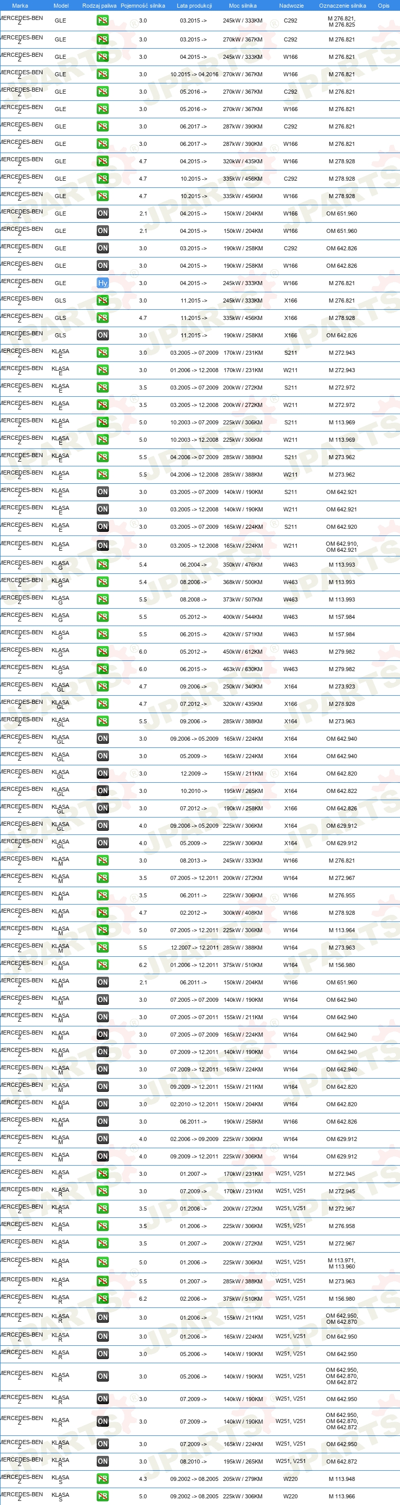Click petrol icon in Klasa M 08.2013 row

coord(103,861)
